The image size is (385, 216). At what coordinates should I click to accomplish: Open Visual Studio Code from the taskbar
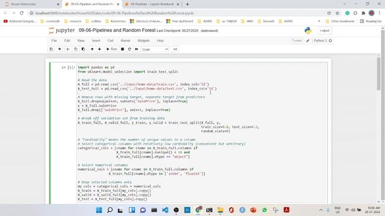pyautogui.click(x=165, y=210)
